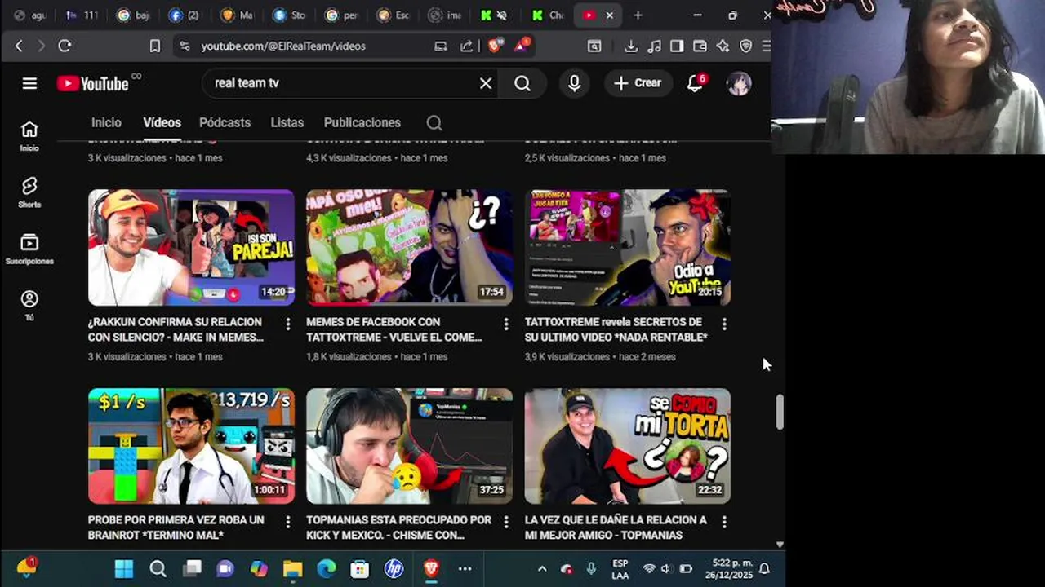This screenshot has width=1045, height=587.
Task: Go to the YouTube logo home link
Action: pos(93,83)
